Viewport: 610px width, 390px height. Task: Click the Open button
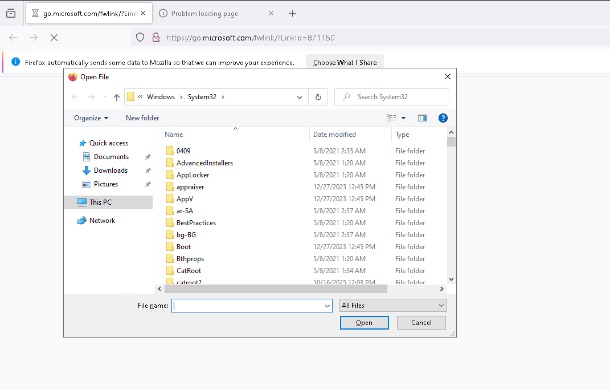(364, 323)
